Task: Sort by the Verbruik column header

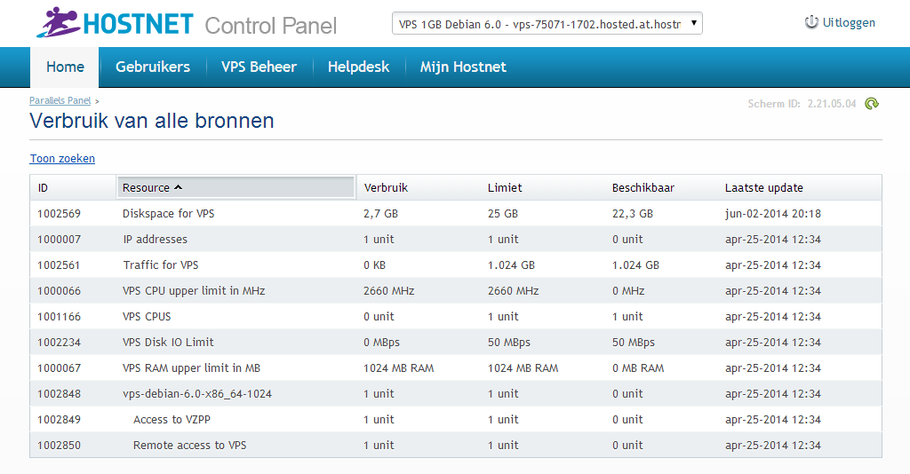Action: coord(386,187)
